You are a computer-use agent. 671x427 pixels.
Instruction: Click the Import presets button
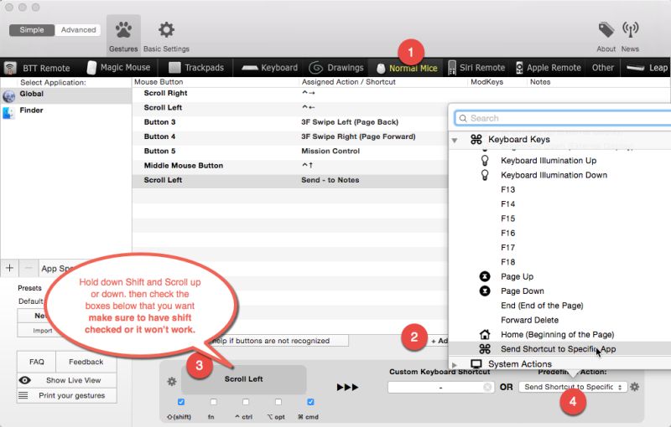(43, 331)
